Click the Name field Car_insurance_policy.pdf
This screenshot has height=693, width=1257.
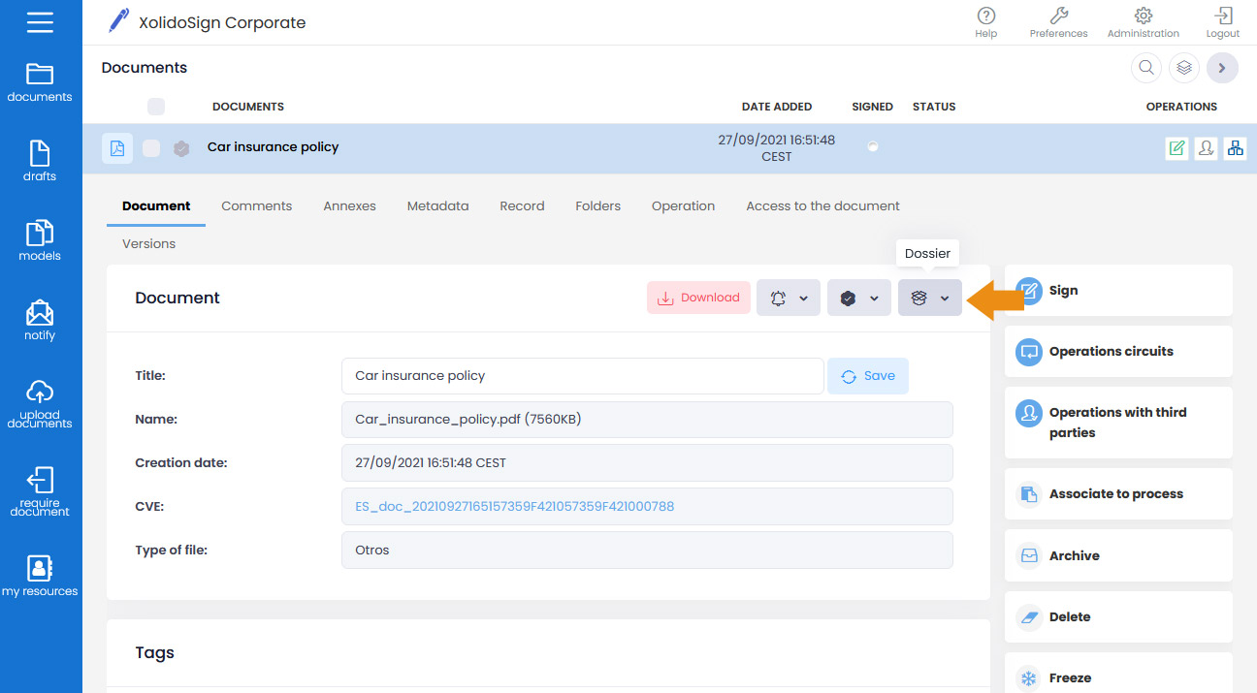click(x=647, y=420)
